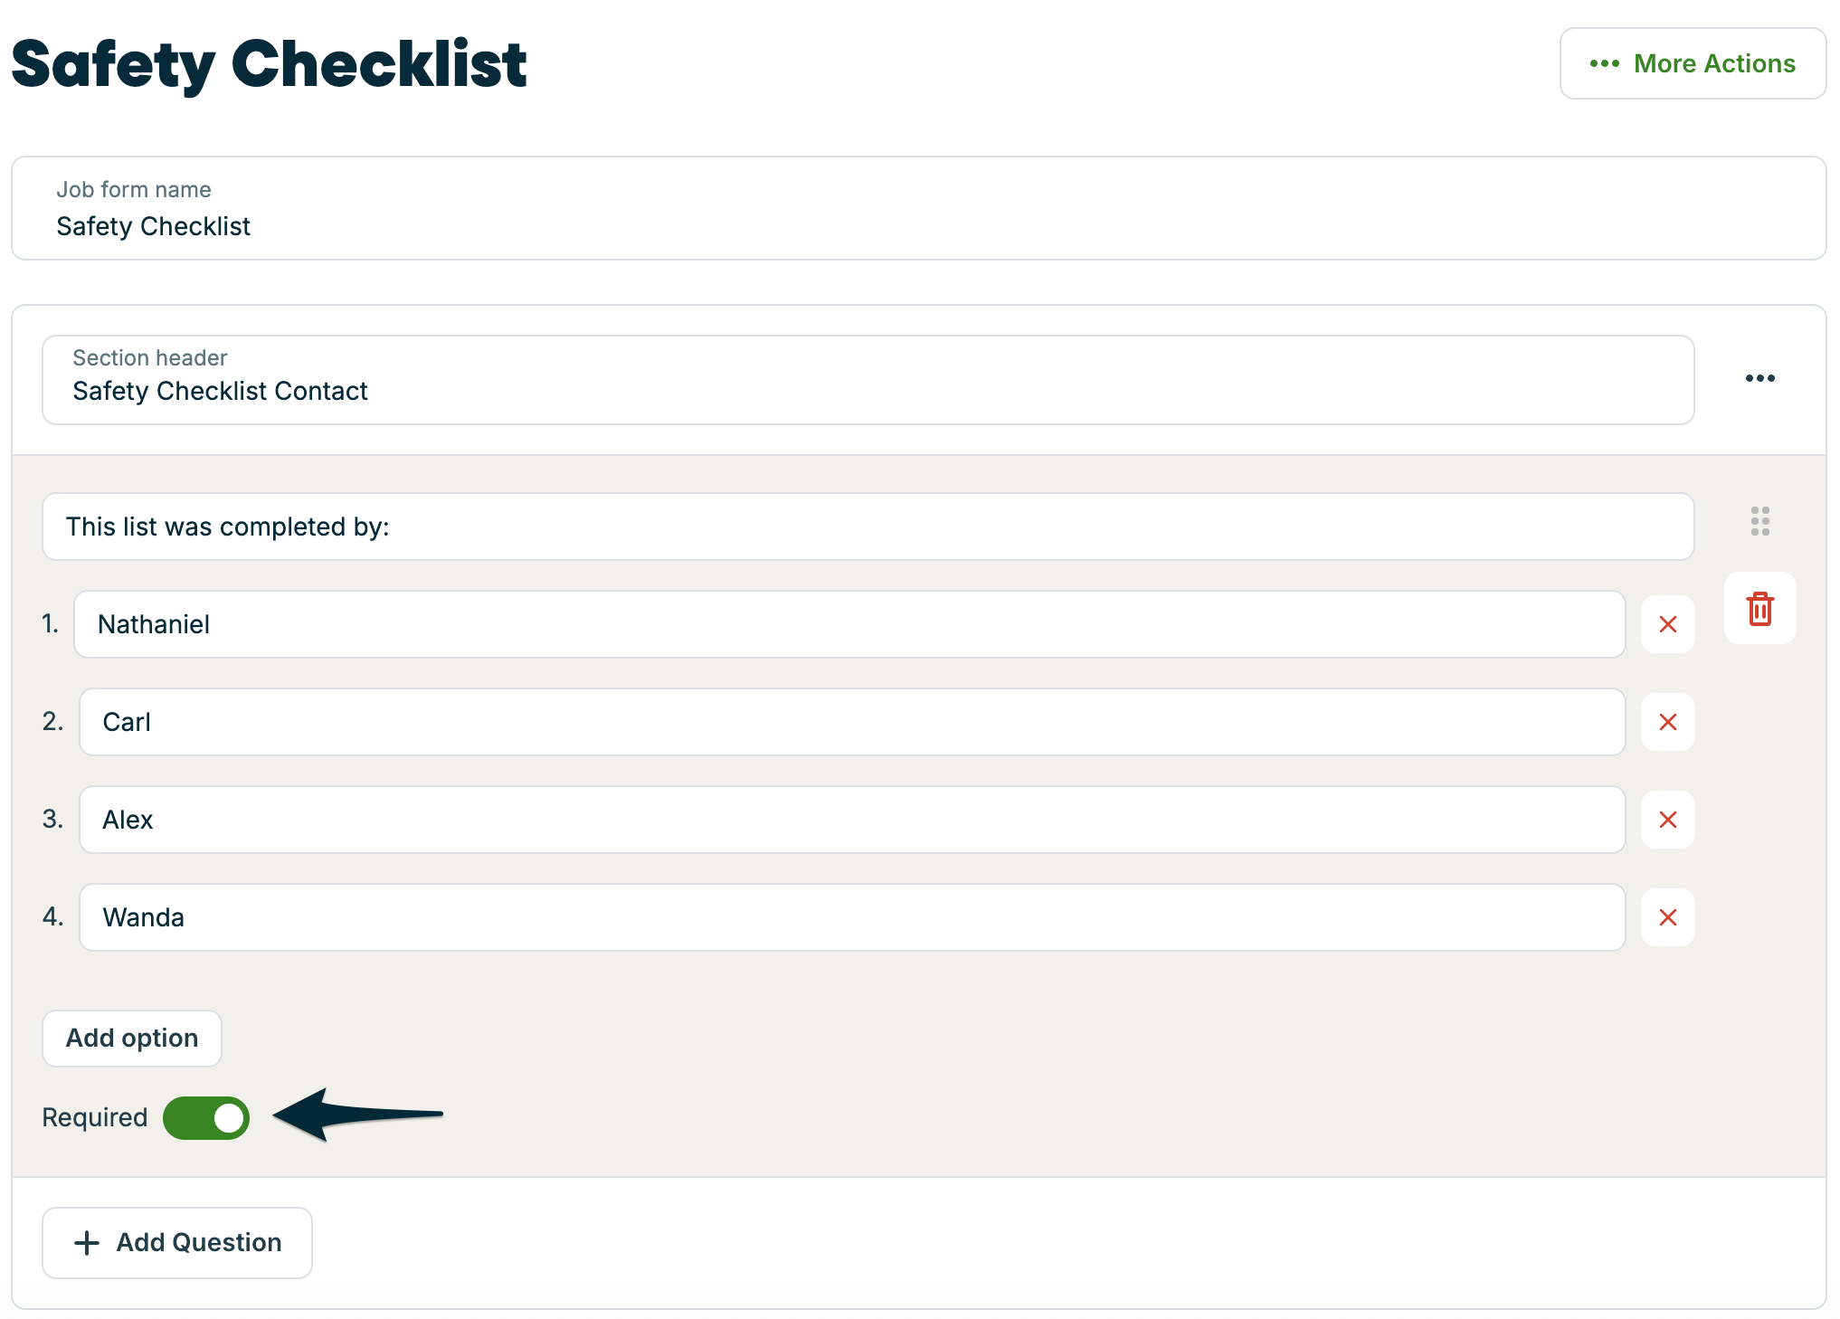Open the More Actions menu

1692,63
